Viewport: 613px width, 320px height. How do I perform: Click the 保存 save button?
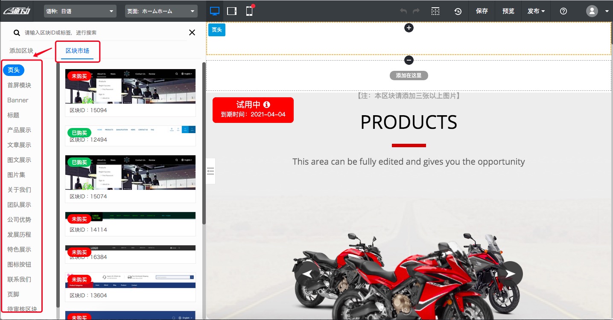[x=482, y=12]
